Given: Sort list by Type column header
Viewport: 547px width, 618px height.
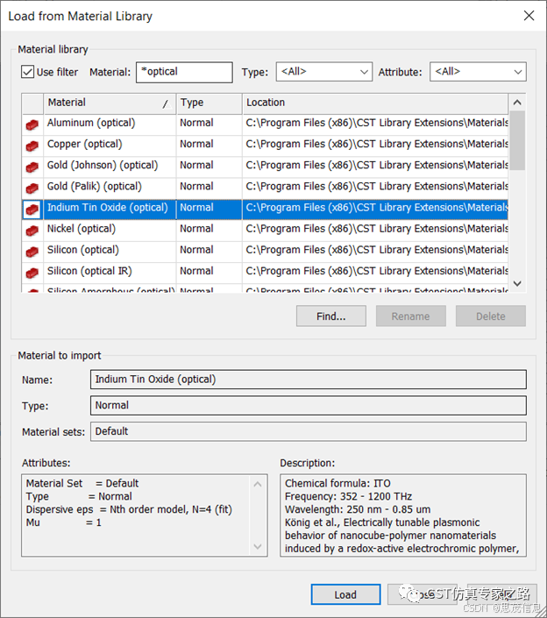Looking at the screenshot, I should (x=210, y=103).
